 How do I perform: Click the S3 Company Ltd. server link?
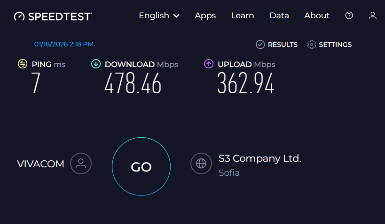[260, 158]
